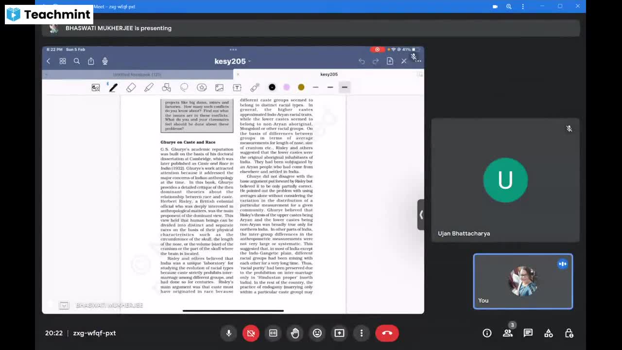Open the kesy205 title dropdown

tap(249, 61)
